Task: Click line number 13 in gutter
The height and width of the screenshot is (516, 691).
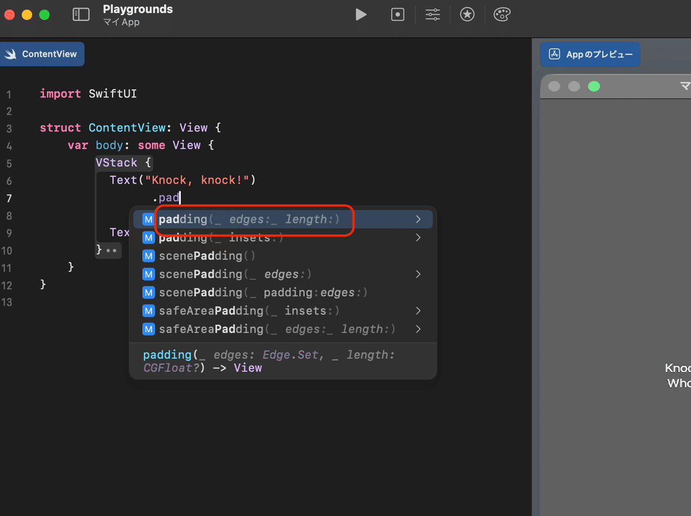Action: coord(6,302)
